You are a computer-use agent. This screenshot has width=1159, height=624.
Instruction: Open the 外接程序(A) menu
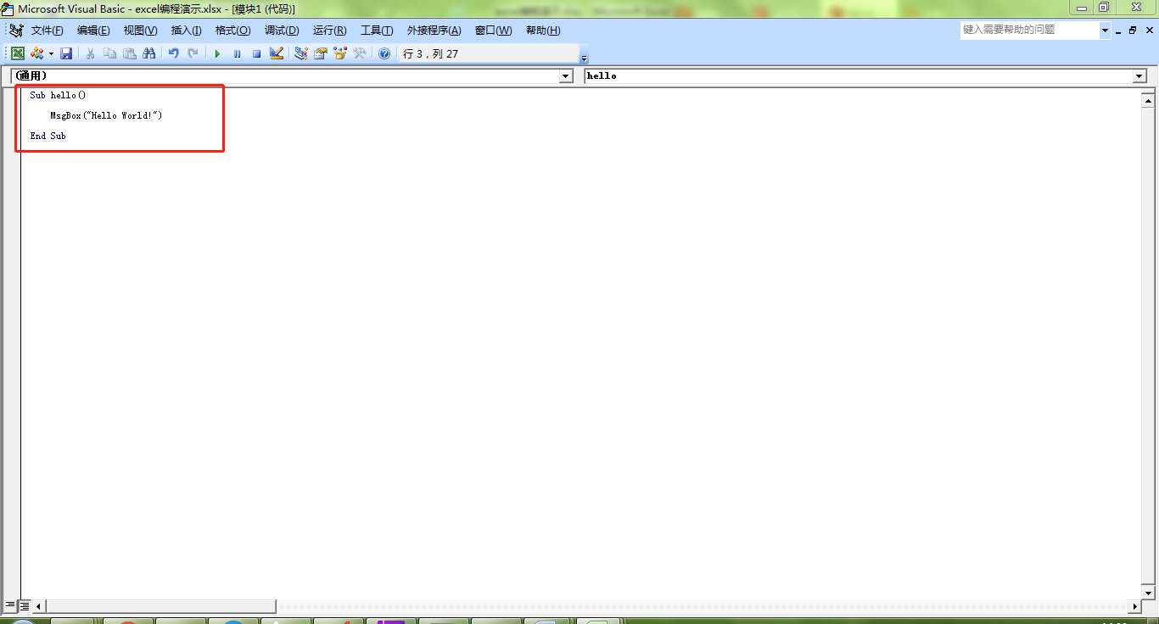coord(434,31)
